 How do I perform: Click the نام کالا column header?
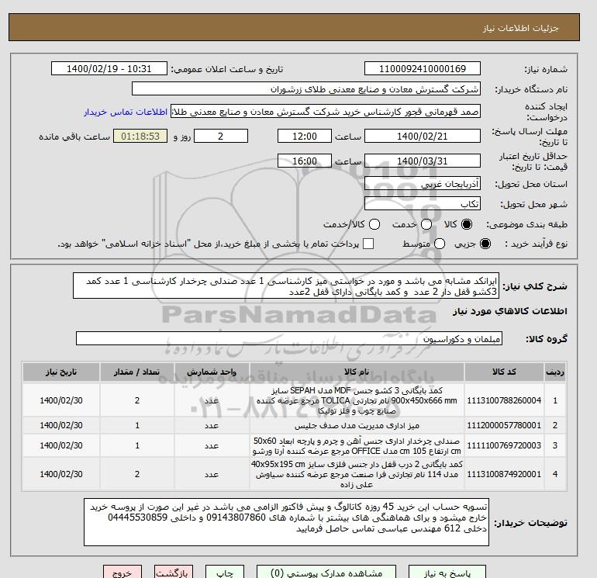pos(357,372)
